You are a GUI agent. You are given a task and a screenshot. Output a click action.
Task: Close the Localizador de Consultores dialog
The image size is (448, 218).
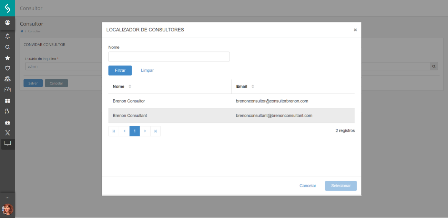coord(355,30)
